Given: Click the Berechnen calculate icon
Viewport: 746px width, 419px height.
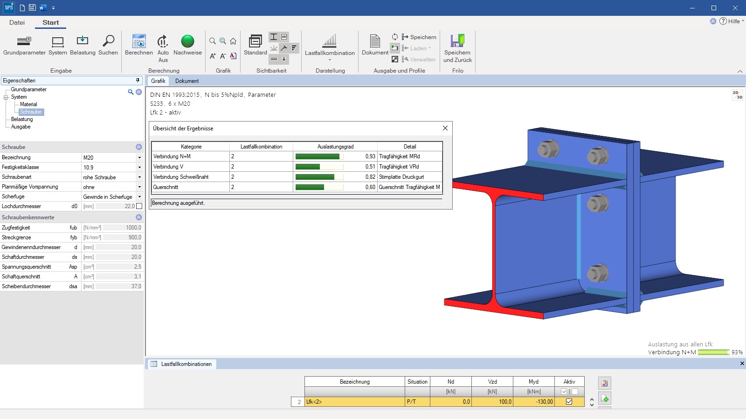Looking at the screenshot, I should [138, 42].
